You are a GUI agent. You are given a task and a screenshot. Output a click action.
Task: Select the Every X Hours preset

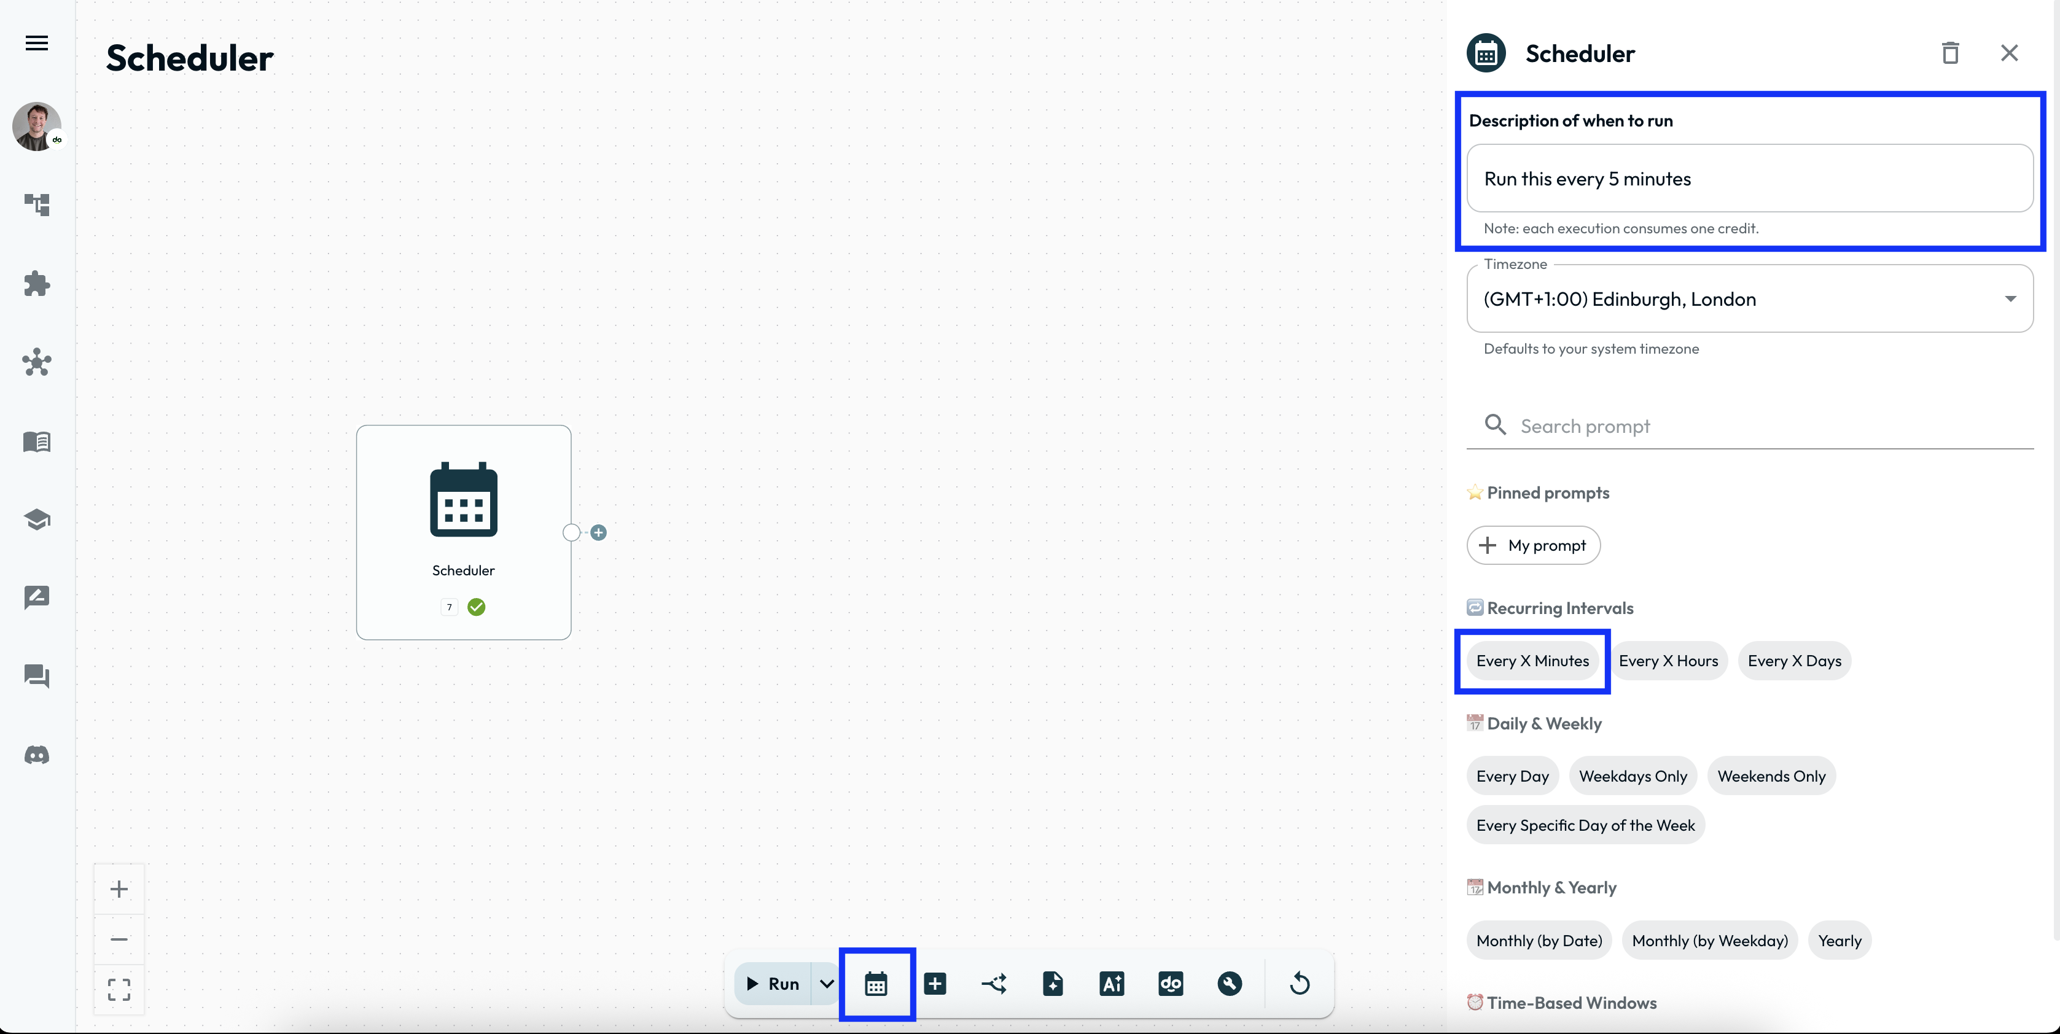(x=1668, y=661)
